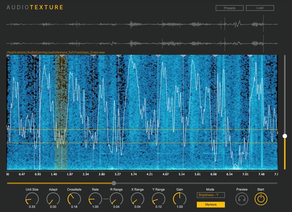Image resolution: width=292 pixels, height=212 pixels.
Task: Click the R Range knob
Action: [x=115, y=199]
